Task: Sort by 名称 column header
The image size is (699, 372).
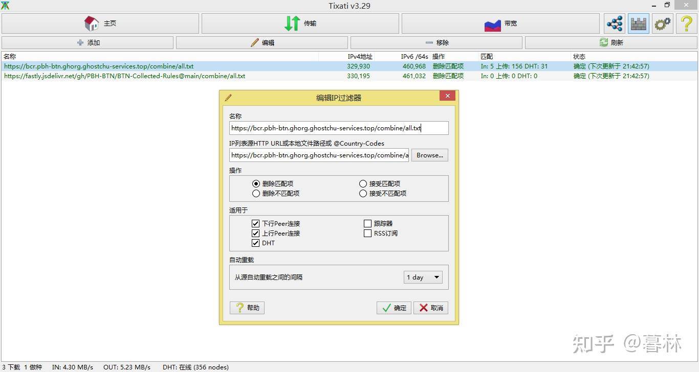Action: point(10,57)
